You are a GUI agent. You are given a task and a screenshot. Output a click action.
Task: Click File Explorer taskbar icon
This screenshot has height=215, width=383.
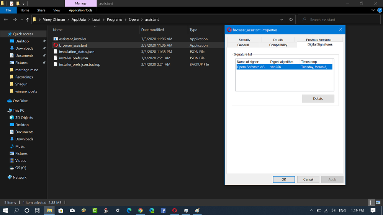49,210
